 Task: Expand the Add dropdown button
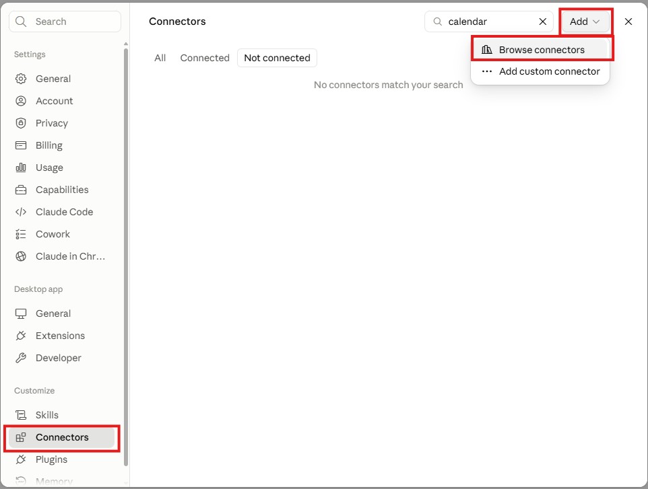click(x=585, y=22)
